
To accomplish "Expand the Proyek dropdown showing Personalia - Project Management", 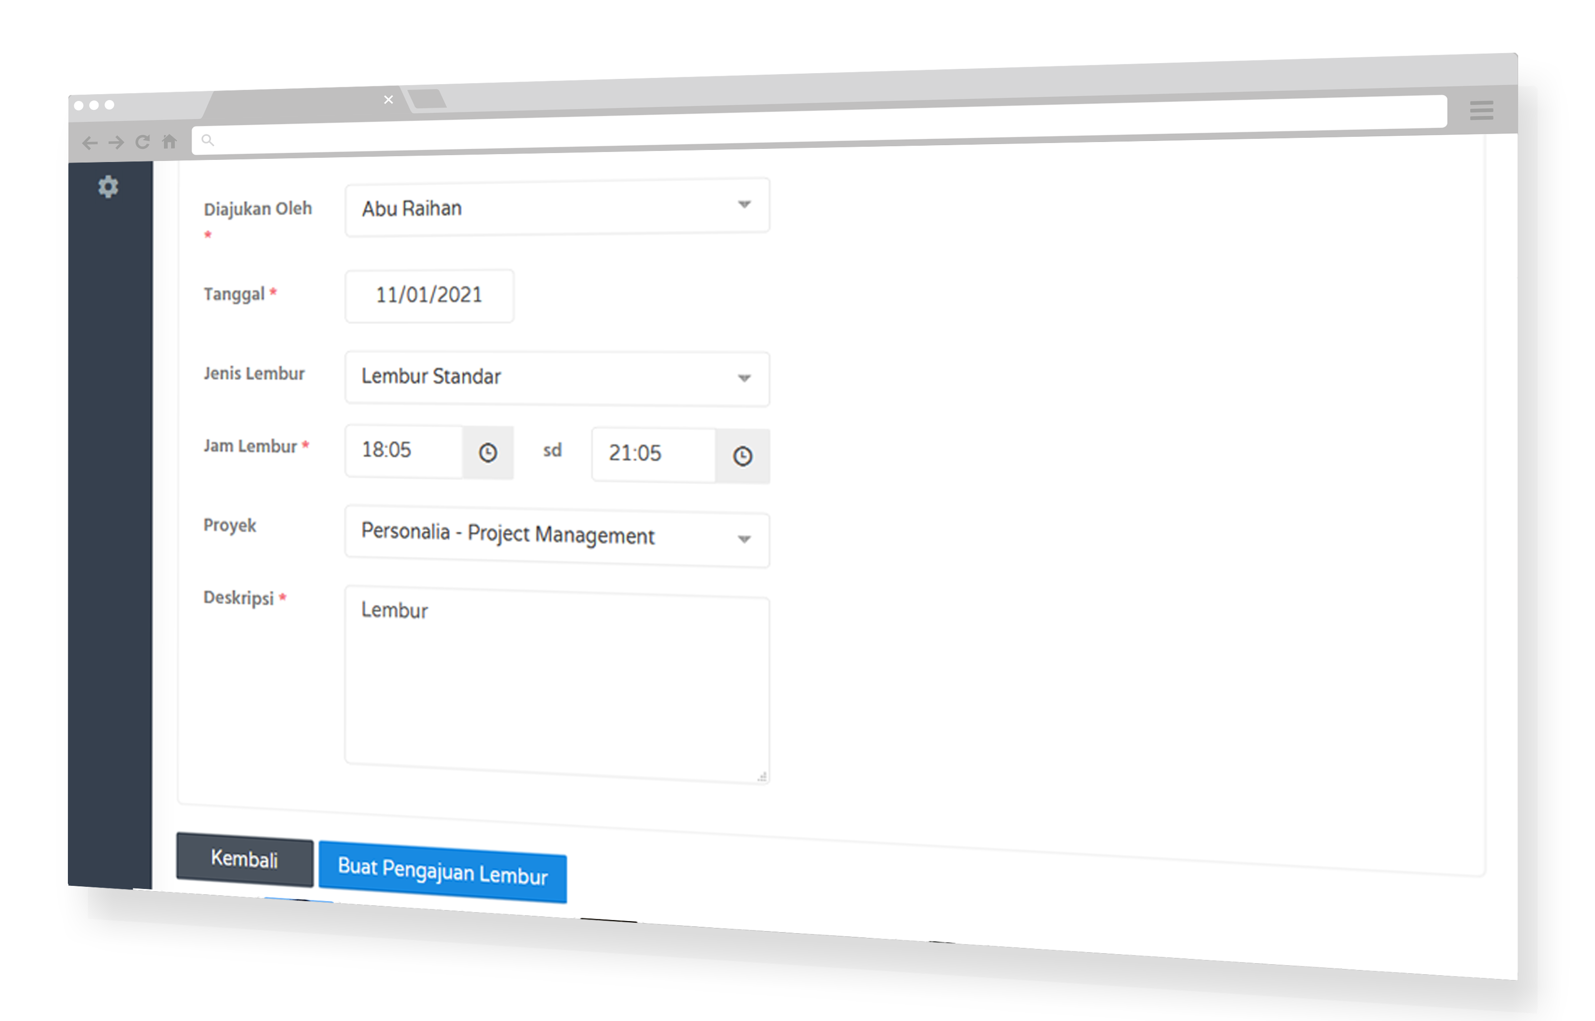I will [558, 538].
